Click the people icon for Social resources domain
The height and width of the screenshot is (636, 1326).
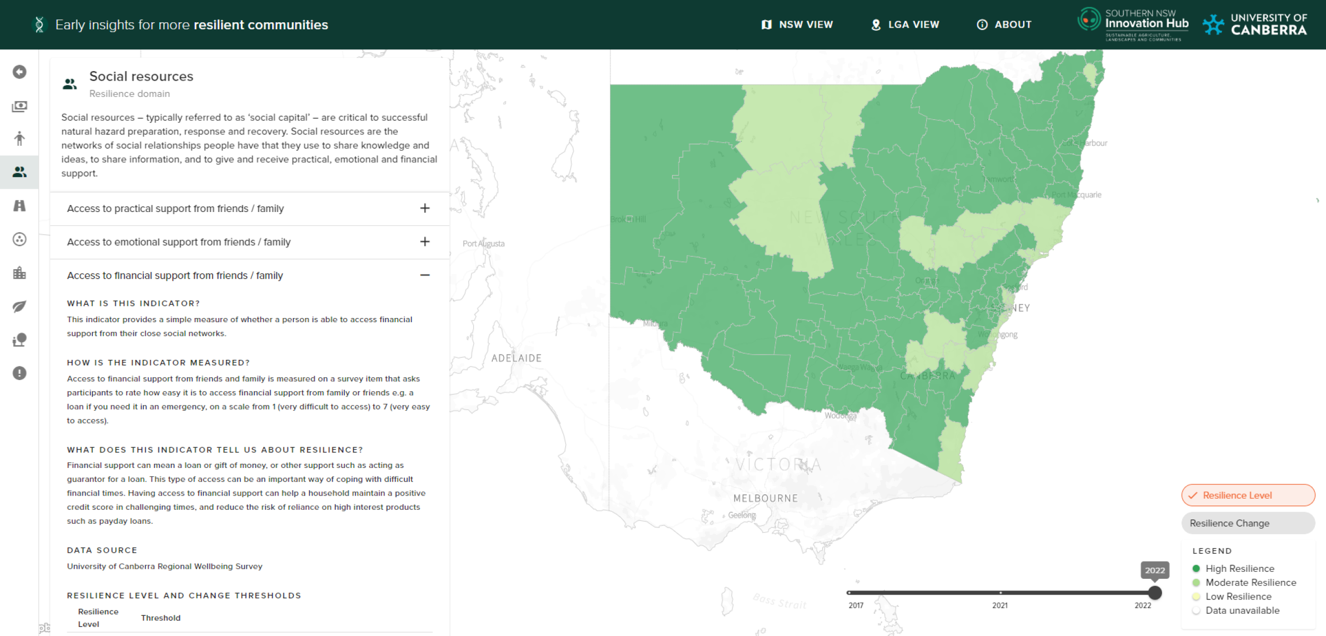click(20, 172)
